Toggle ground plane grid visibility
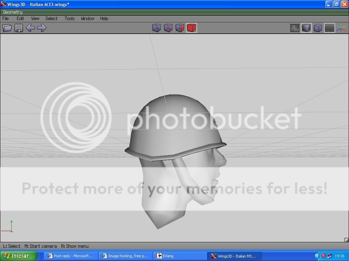 (329, 28)
